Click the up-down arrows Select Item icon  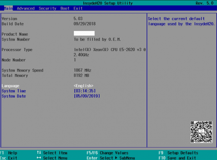[39, 153]
